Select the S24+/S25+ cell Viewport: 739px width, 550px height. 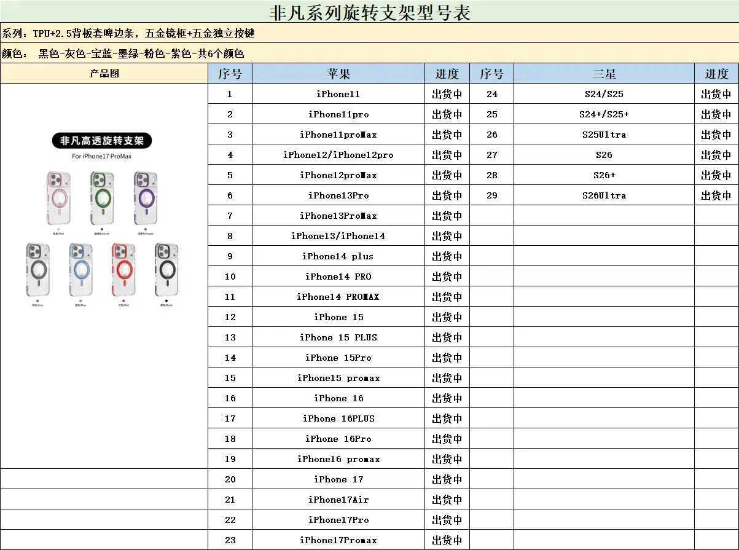(x=604, y=114)
